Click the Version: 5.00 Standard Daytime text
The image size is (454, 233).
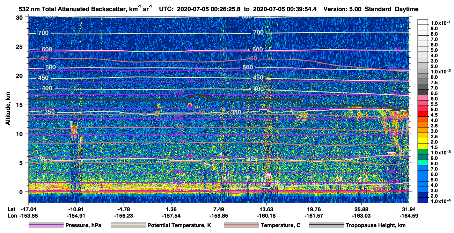pos(371,9)
